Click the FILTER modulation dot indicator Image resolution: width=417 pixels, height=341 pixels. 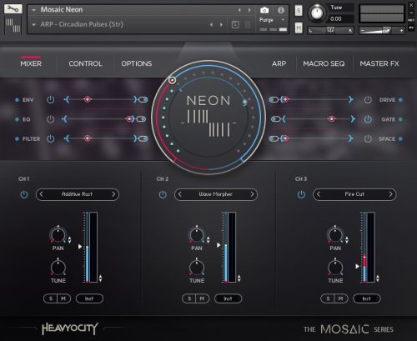[x=17, y=138]
